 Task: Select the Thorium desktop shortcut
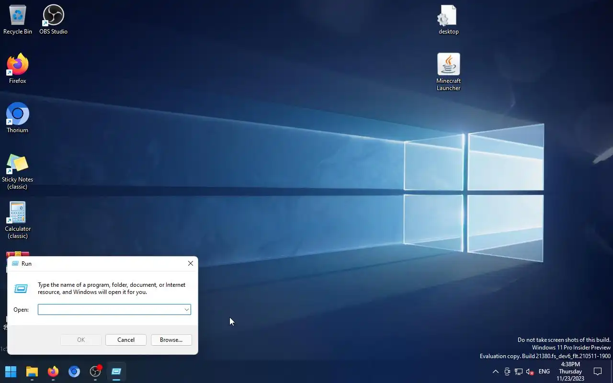(x=18, y=118)
